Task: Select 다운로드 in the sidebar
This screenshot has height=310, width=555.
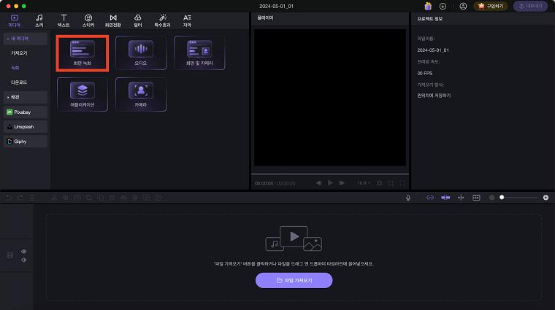Action: pyautogui.click(x=19, y=82)
